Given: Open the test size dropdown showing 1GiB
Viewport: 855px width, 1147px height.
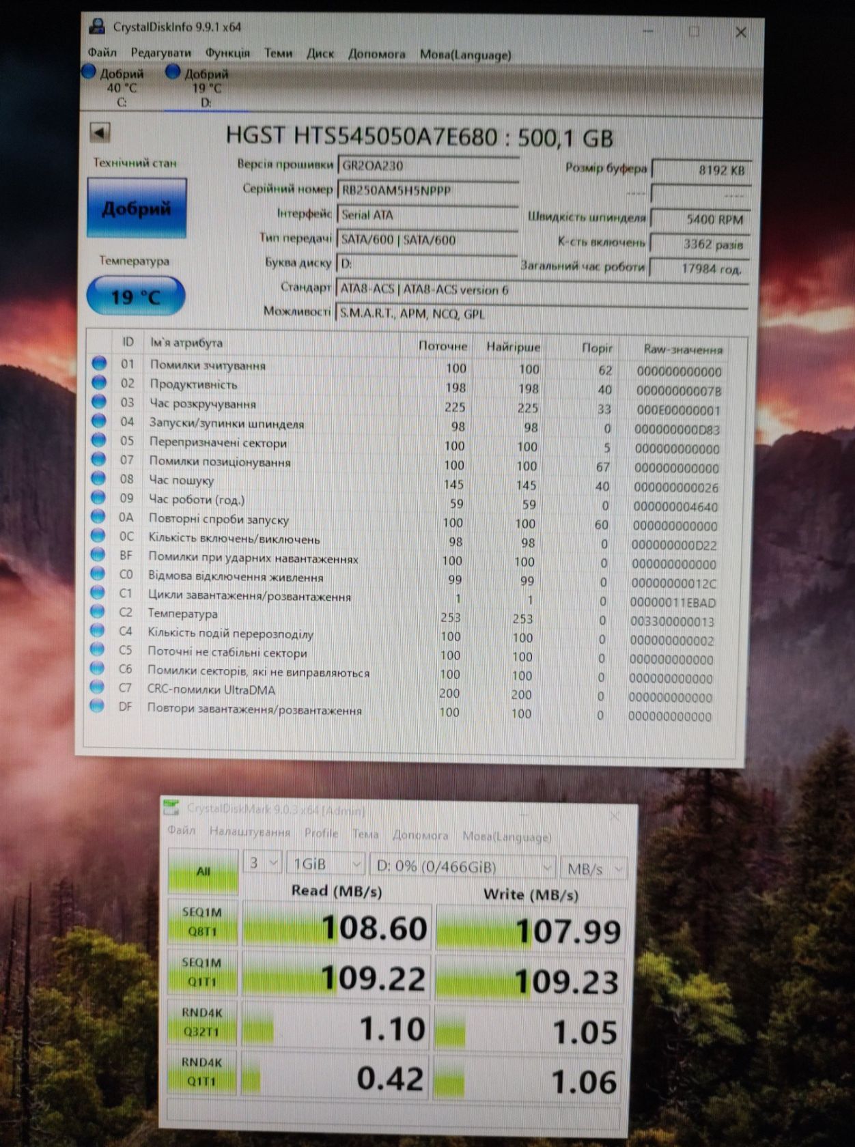Looking at the screenshot, I should (326, 864).
